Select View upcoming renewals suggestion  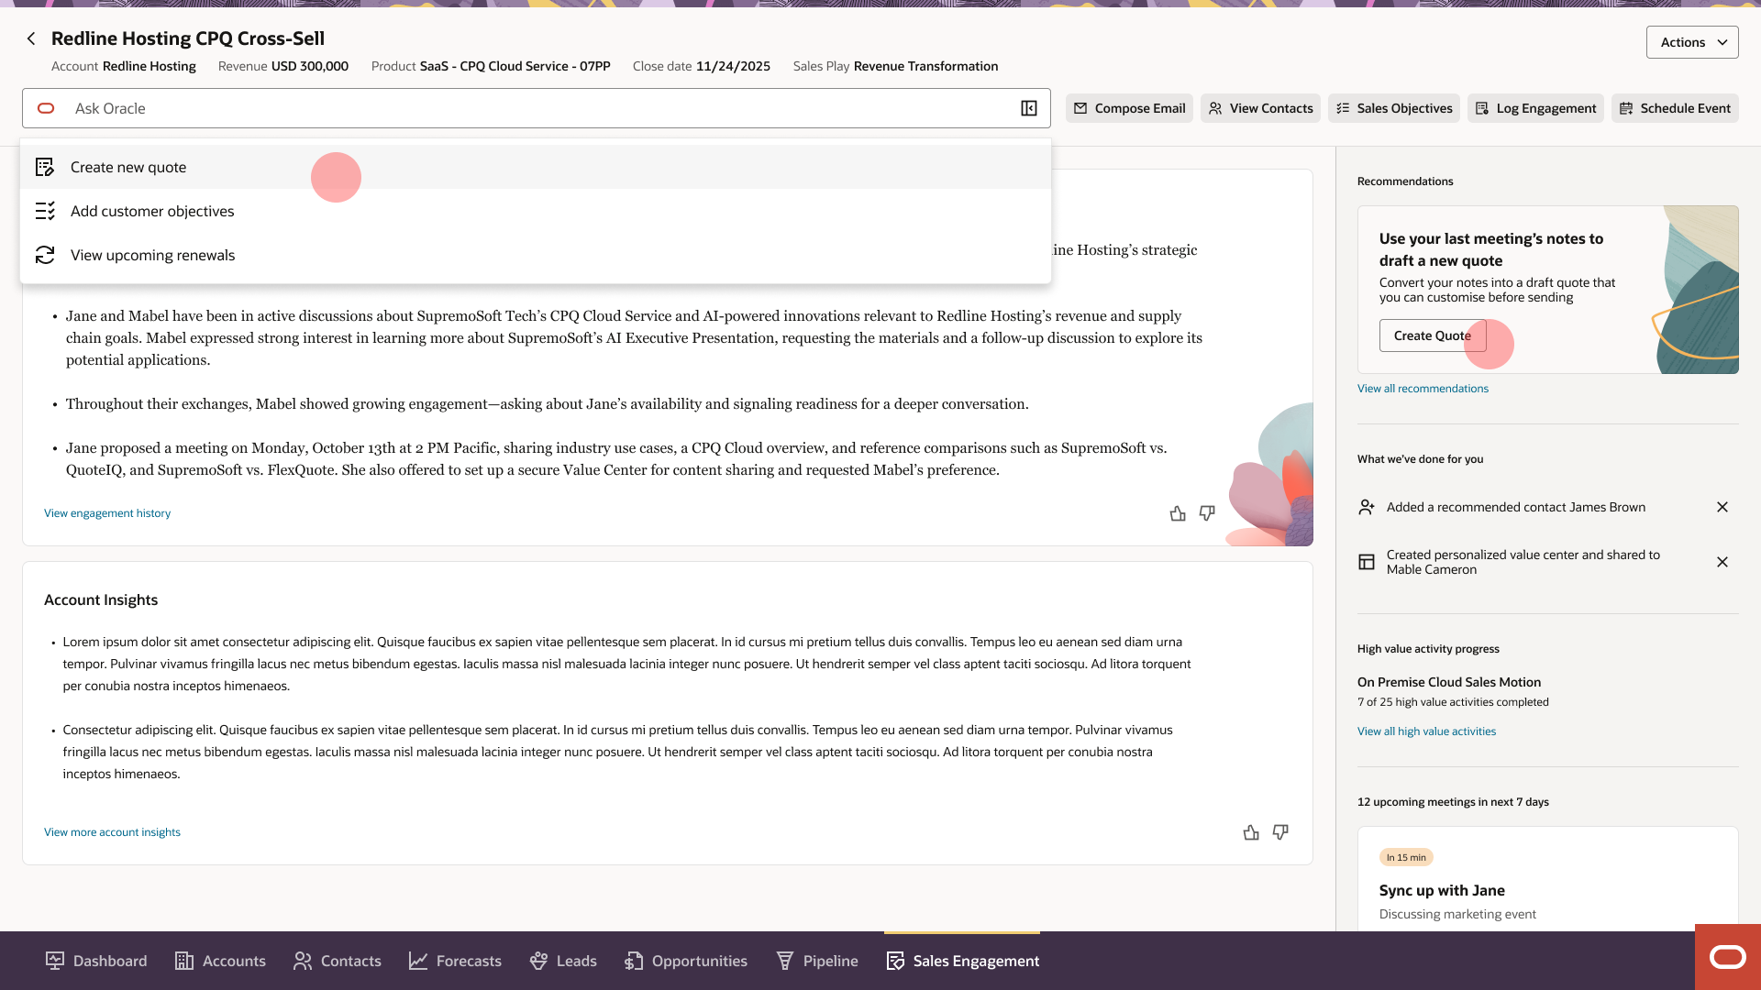pyautogui.click(x=536, y=255)
